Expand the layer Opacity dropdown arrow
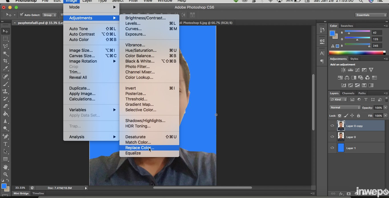 [x=385, y=108]
